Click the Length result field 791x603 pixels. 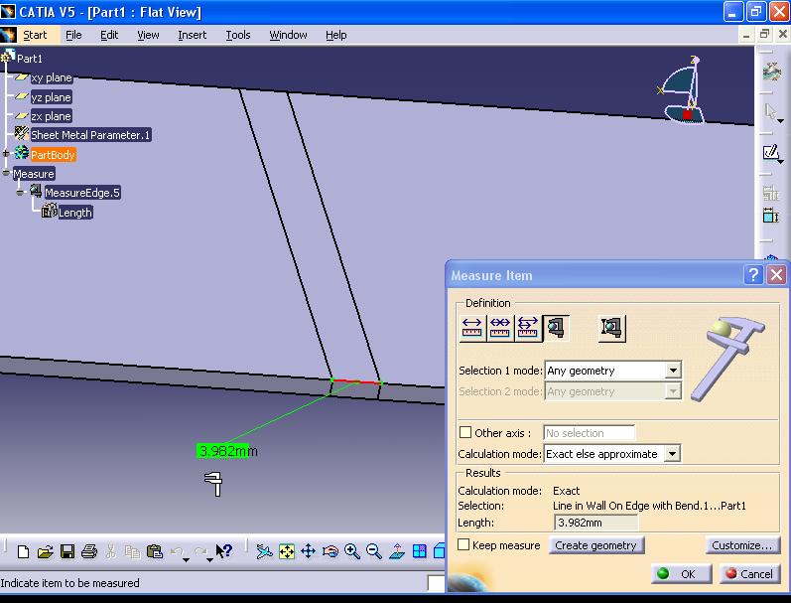[x=595, y=523]
